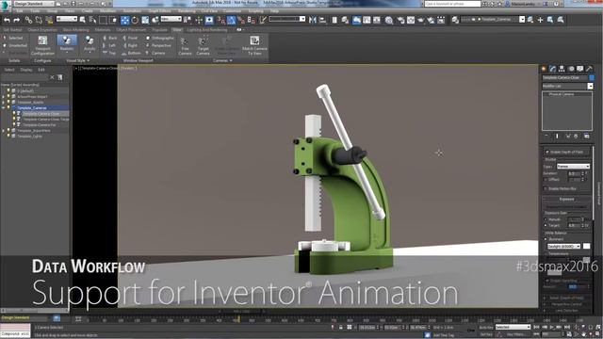Image resolution: width=603 pixels, height=339 pixels.
Task: Choose the Realistic visual style button
Action: [x=67, y=44]
